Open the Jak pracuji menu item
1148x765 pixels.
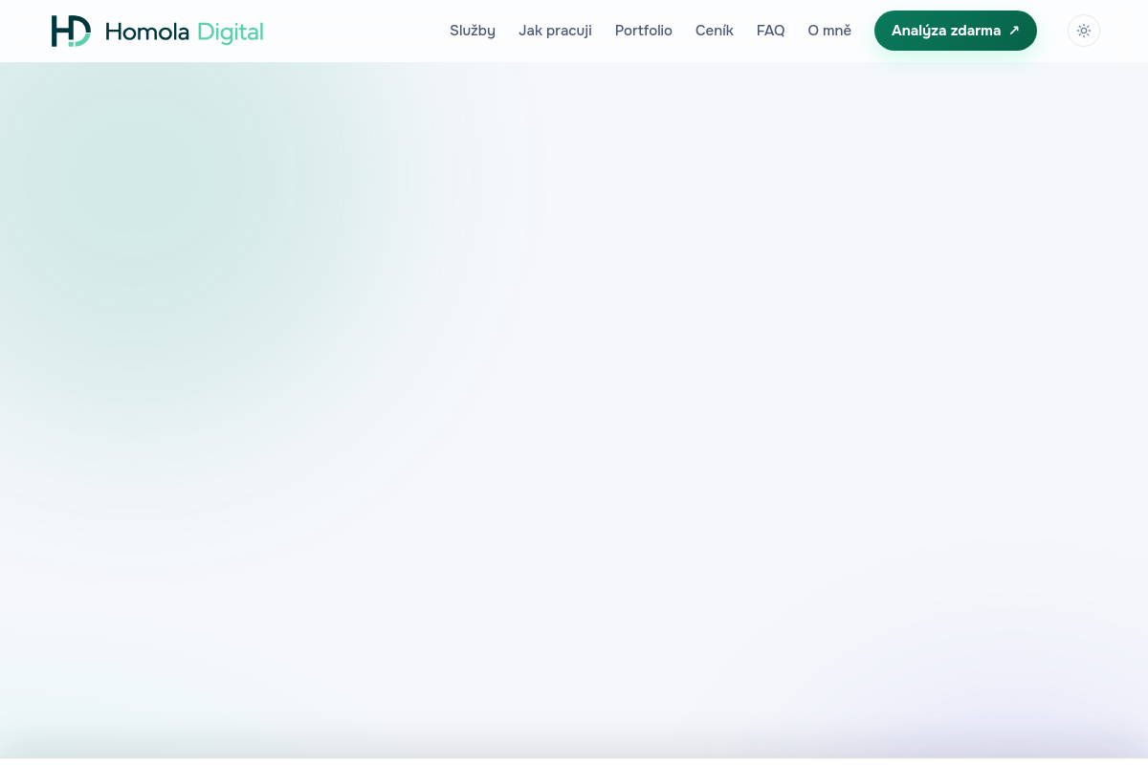click(x=555, y=31)
